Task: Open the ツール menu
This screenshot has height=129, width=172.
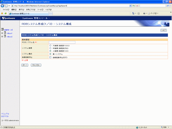Action: [x=40, y=10]
